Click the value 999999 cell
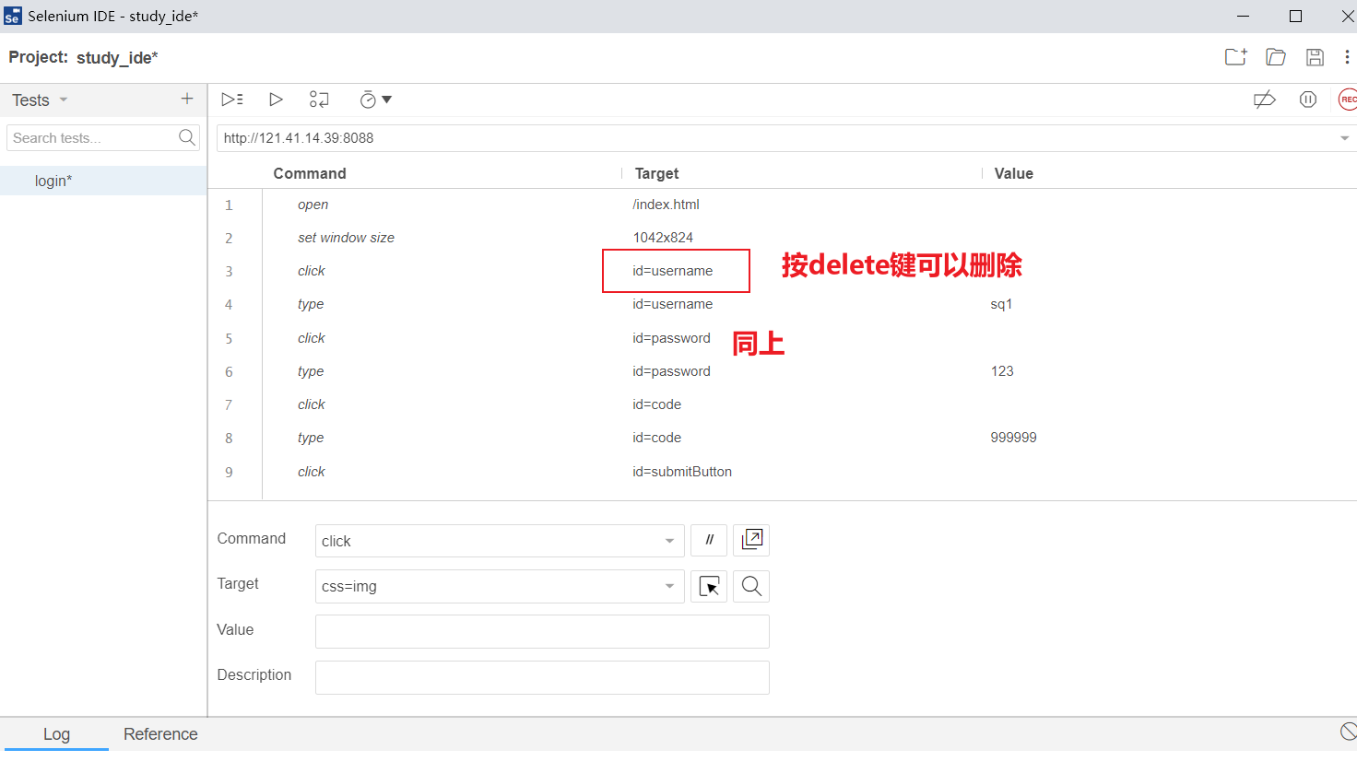The image size is (1357, 773). pos(1013,438)
